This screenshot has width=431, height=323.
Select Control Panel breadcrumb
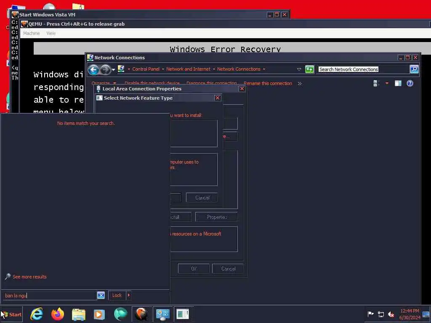[146, 69]
